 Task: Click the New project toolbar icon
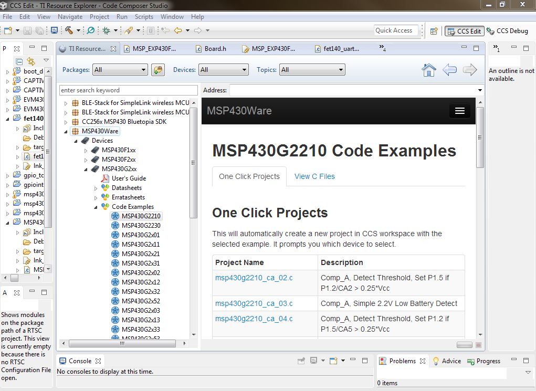pos(8,30)
